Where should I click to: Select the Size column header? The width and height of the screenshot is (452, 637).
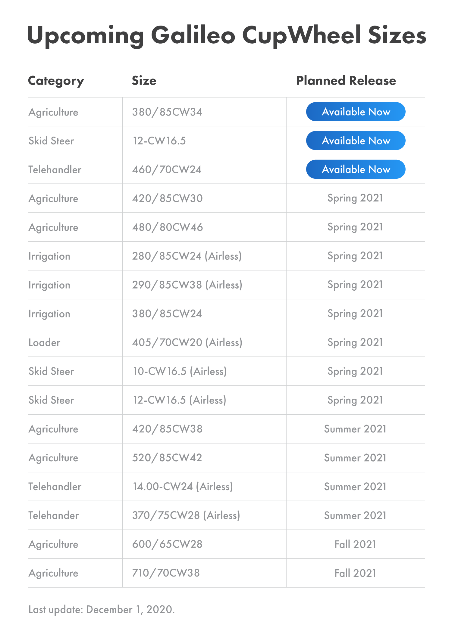[144, 81]
